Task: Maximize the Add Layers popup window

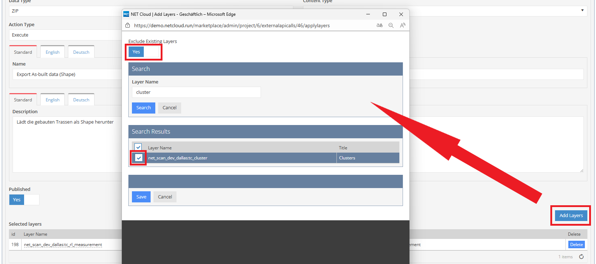Action: pyautogui.click(x=385, y=14)
